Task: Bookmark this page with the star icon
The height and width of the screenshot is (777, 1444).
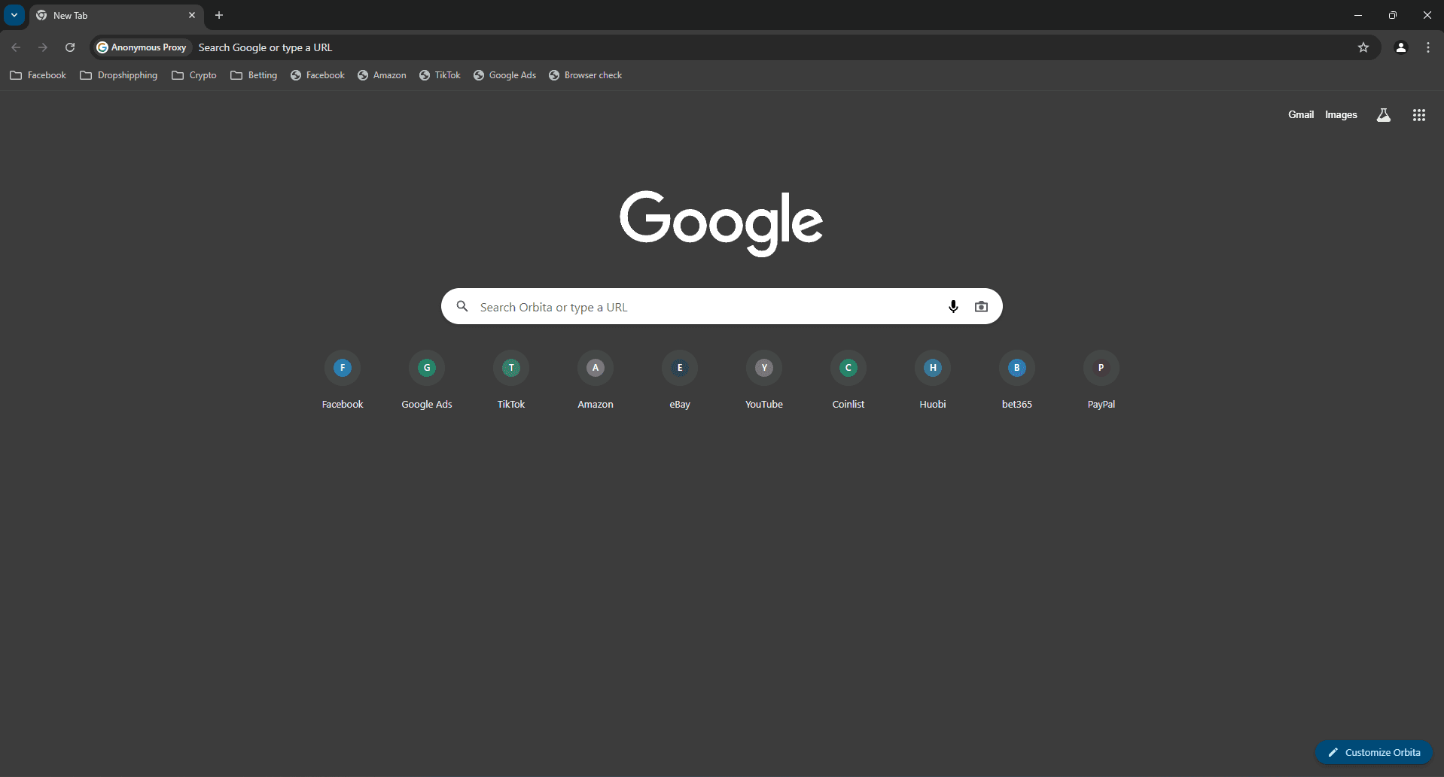Action: [1363, 47]
